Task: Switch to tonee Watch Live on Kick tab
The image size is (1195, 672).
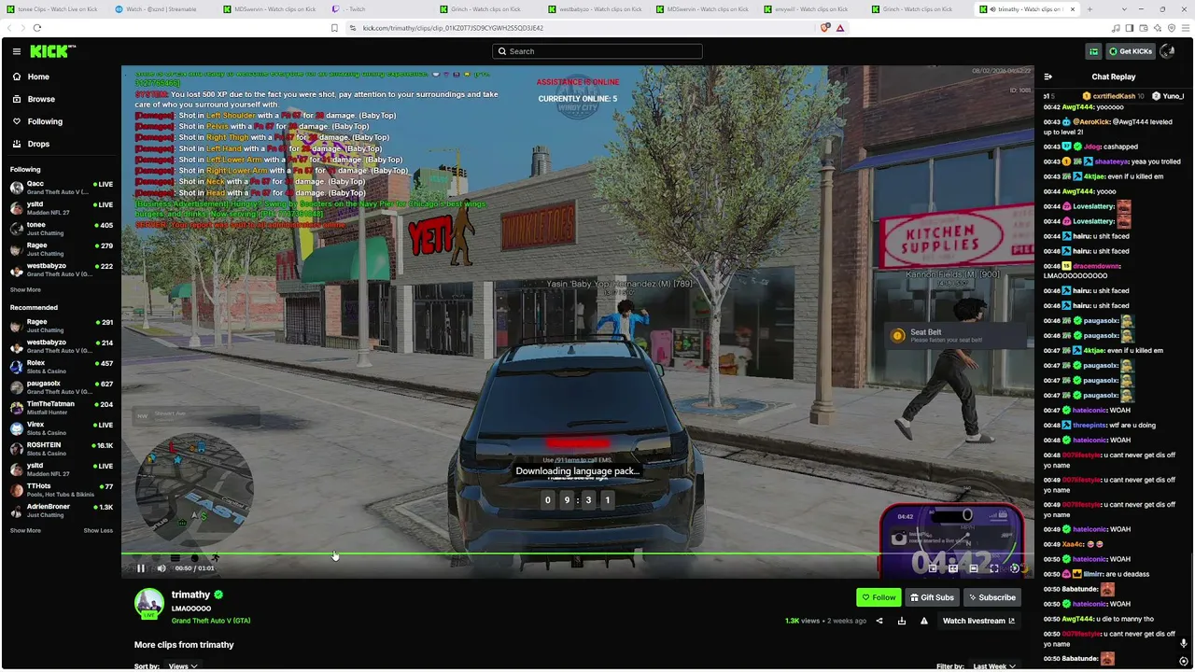Action: point(54,9)
